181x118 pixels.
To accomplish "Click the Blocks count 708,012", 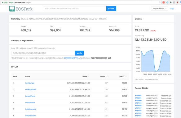I will (26, 30).
